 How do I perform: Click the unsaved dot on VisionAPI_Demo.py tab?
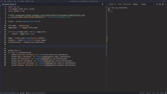[x=16, y=4]
